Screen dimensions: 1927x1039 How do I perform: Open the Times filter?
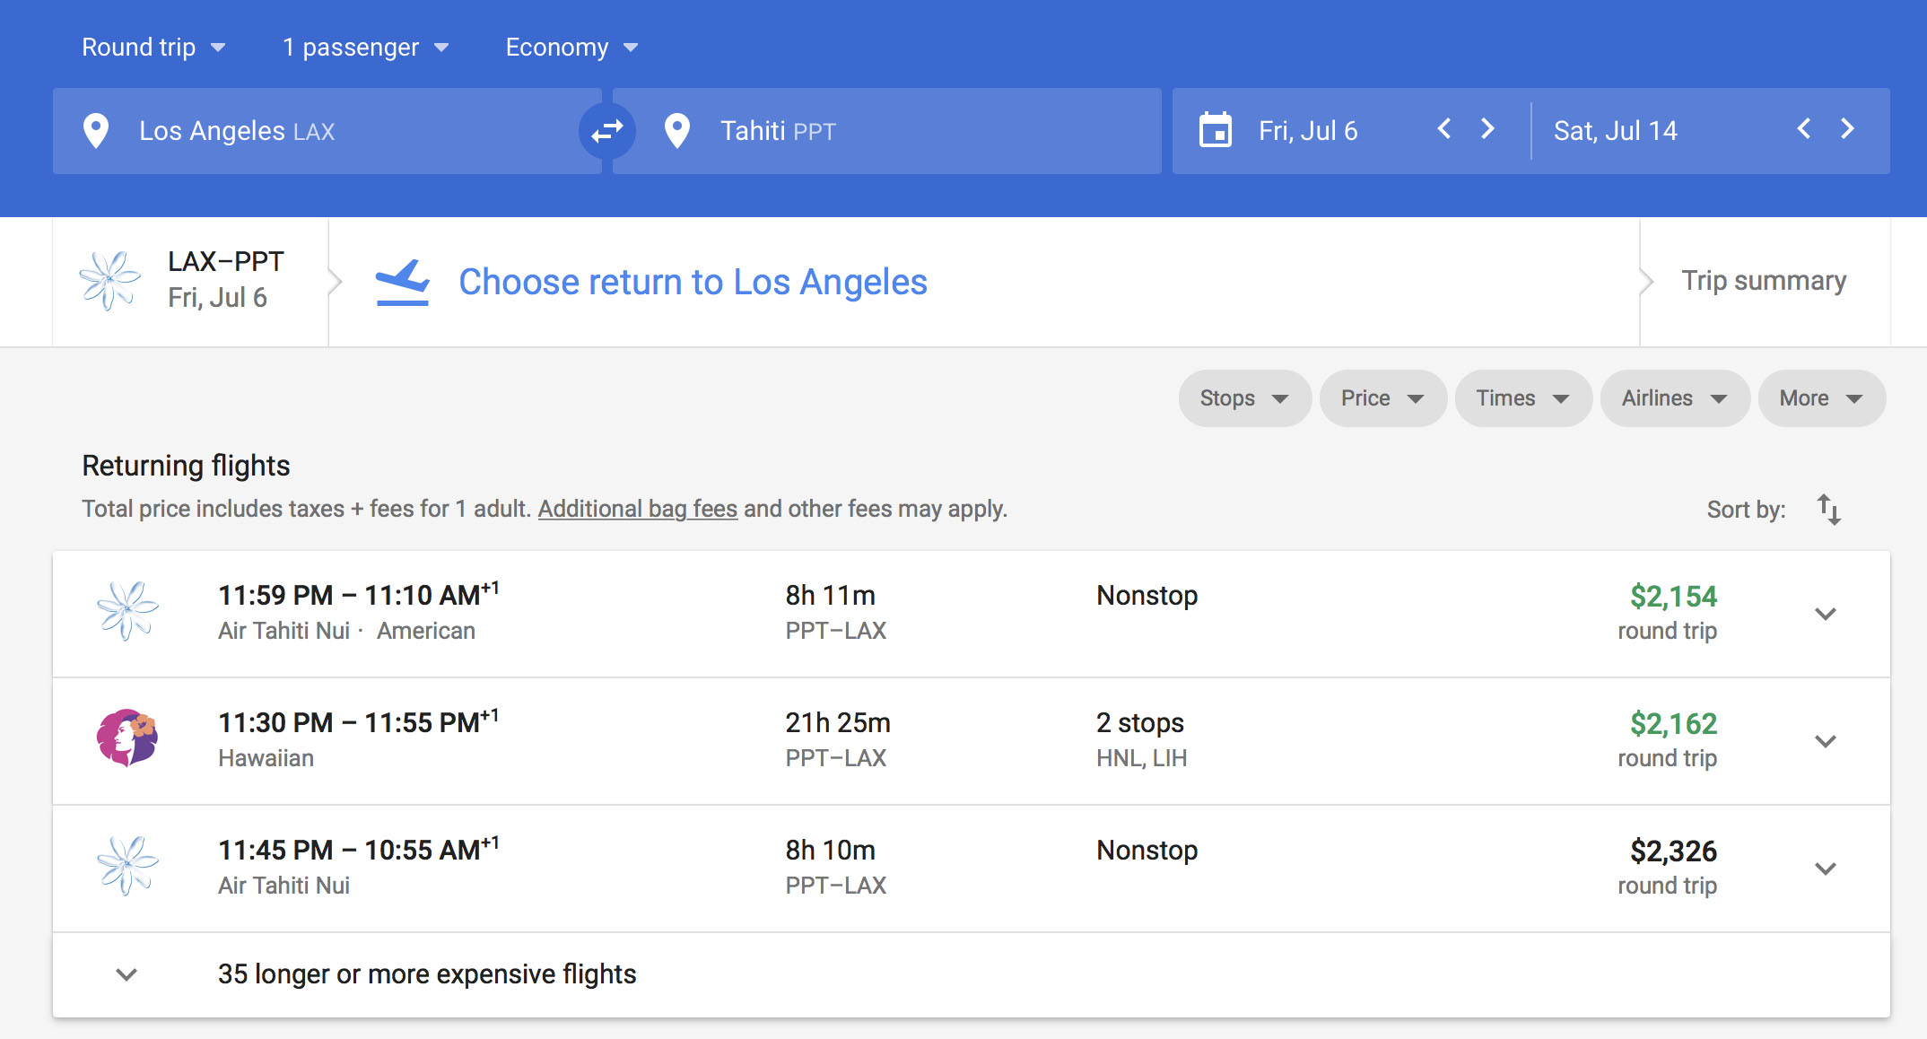[x=1523, y=398]
